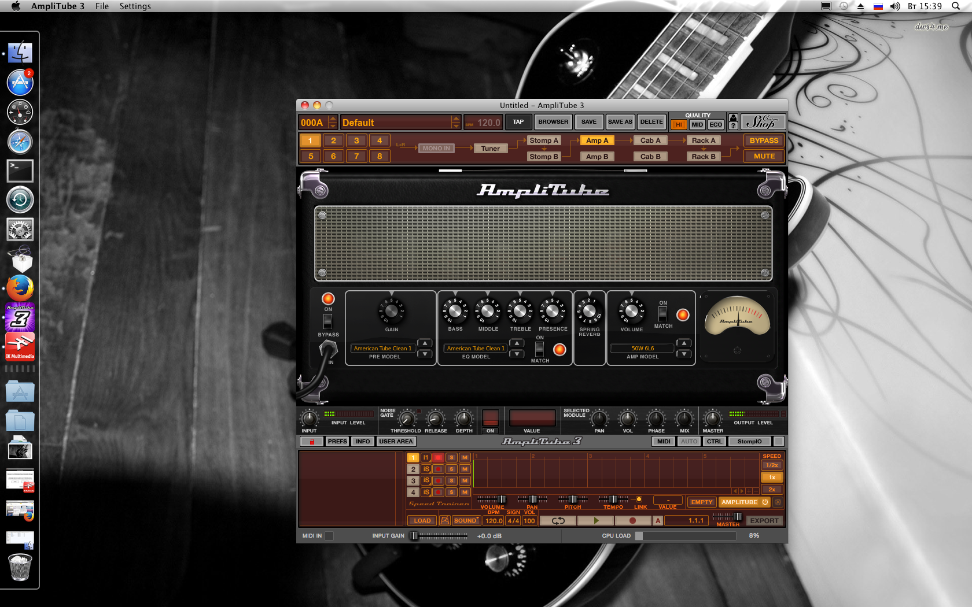Adjust the INPUT GAIN slider

[440, 536]
